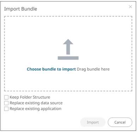The image size is (137, 132).
Task: Click inside the dashed drop zone area
Action: tap(68, 54)
